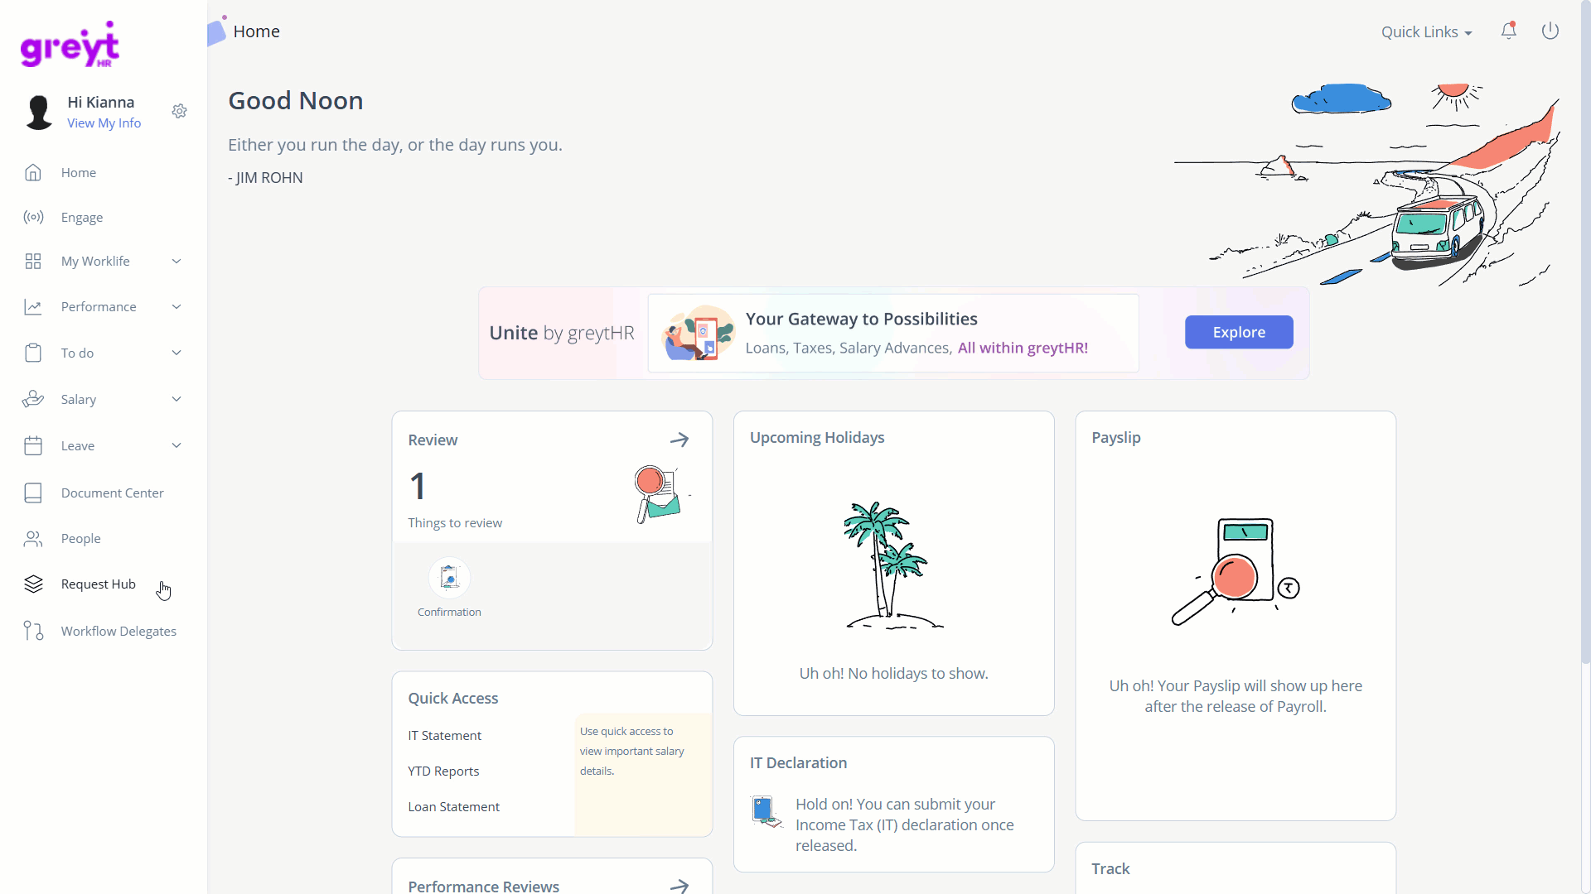Click the page vertical scrollbar
This screenshot has height=894, width=1591.
click(x=1585, y=331)
